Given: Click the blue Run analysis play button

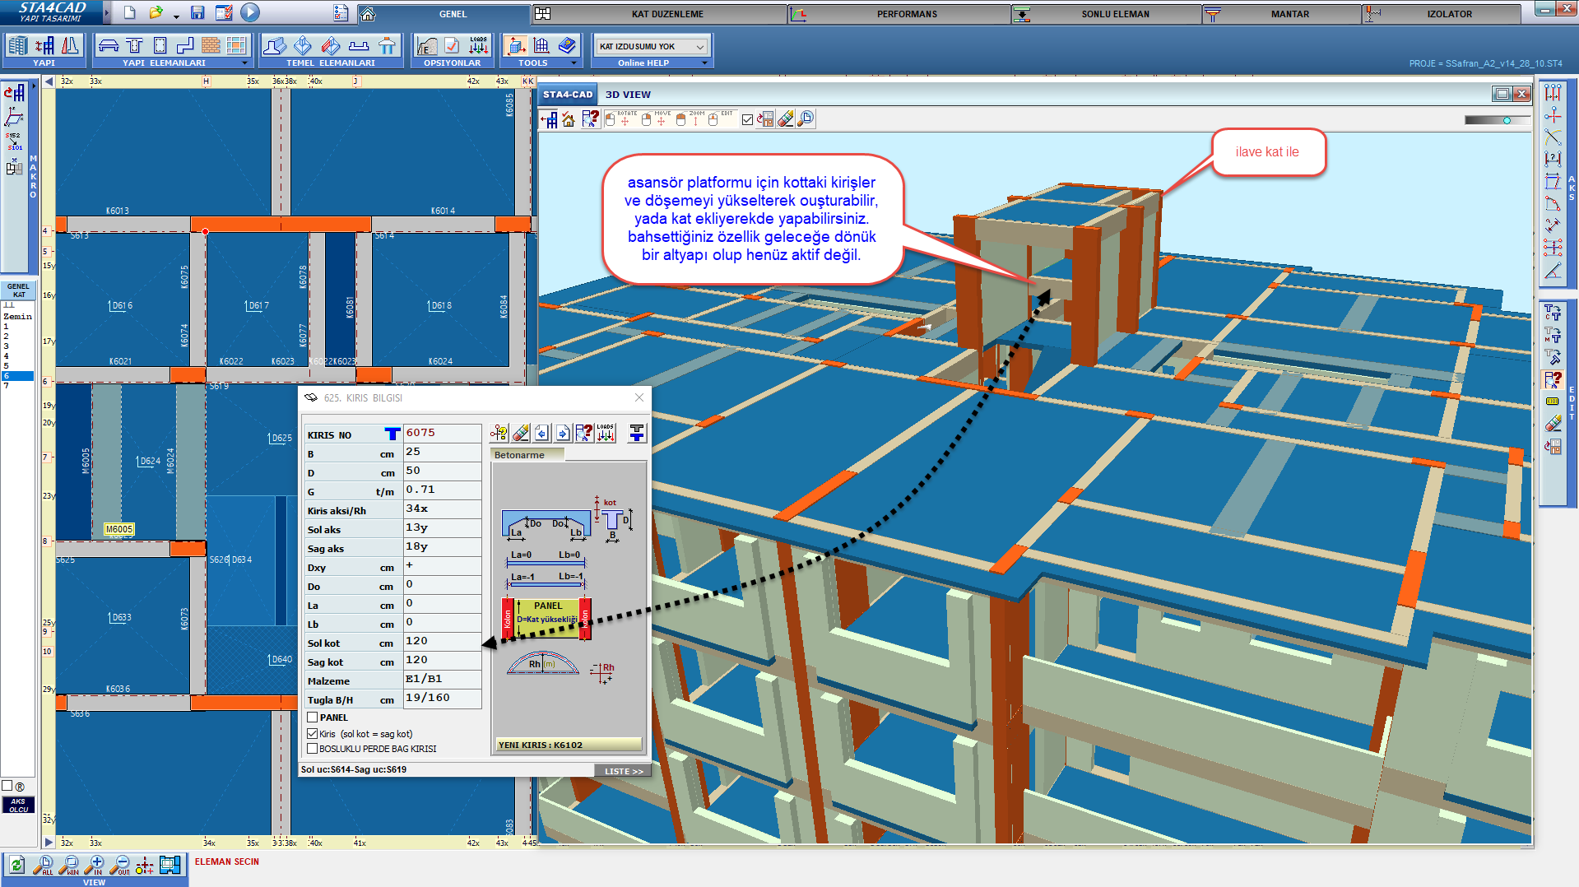Looking at the screenshot, I should (251, 12).
